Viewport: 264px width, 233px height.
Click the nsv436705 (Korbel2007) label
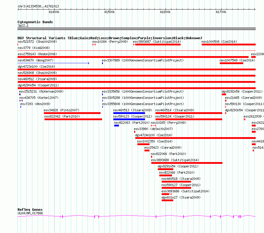pyautogui.click(x=39, y=98)
